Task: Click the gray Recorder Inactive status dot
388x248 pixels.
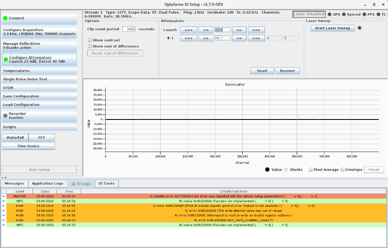Action: [x=5, y=116]
